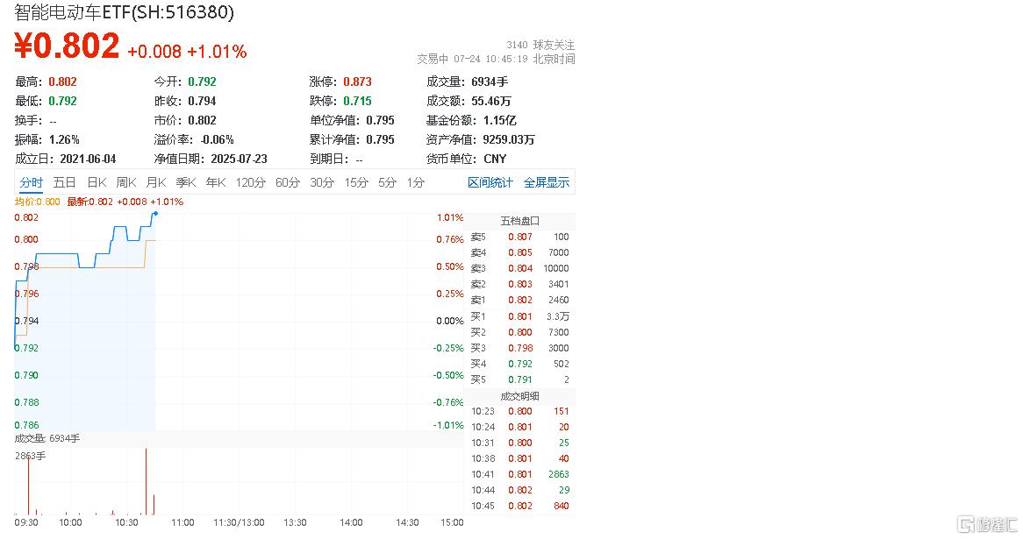Click the 成立日 2021-06-04 value
1023x539 pixels.
tap(88, 159)
